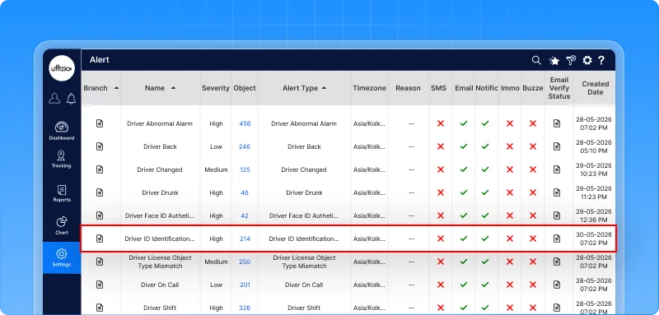Open object link 250

245,262
